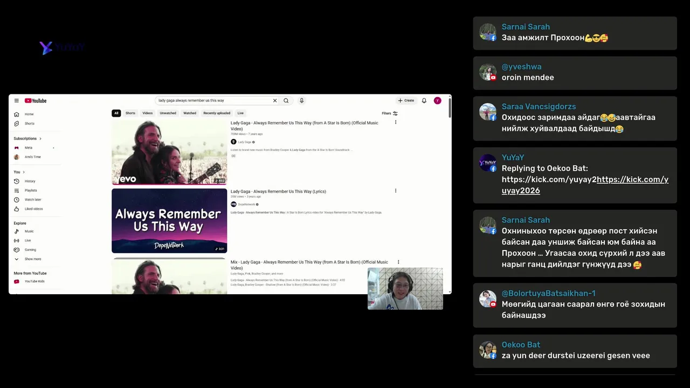Open Liked videos
Image resolution: width=690 pixels, height=388 pixels.
point(33,209)
